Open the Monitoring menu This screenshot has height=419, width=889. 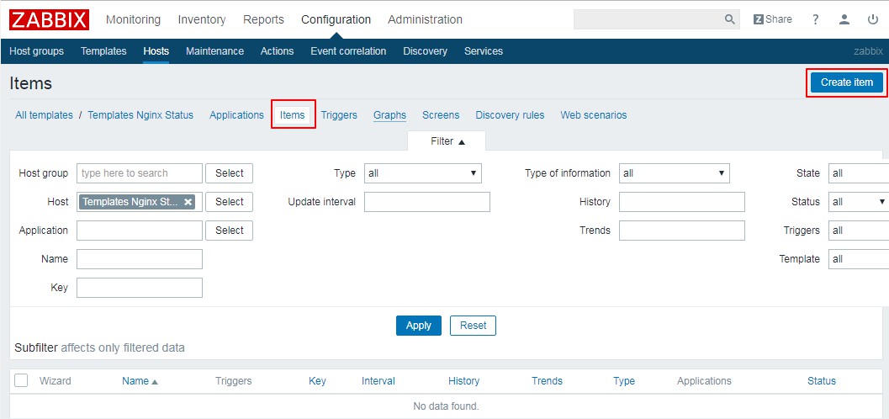point(134,19)
